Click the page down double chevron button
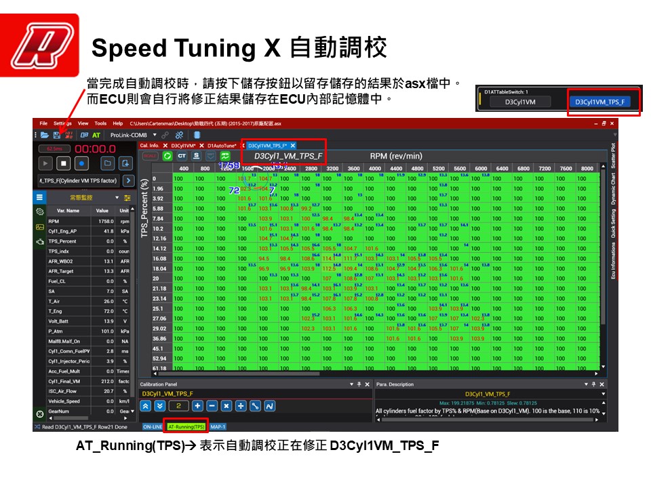 click(160, 406)
